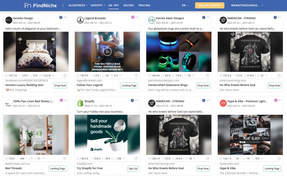Click Facebook icon on Shopify ad card

point(132,100)
